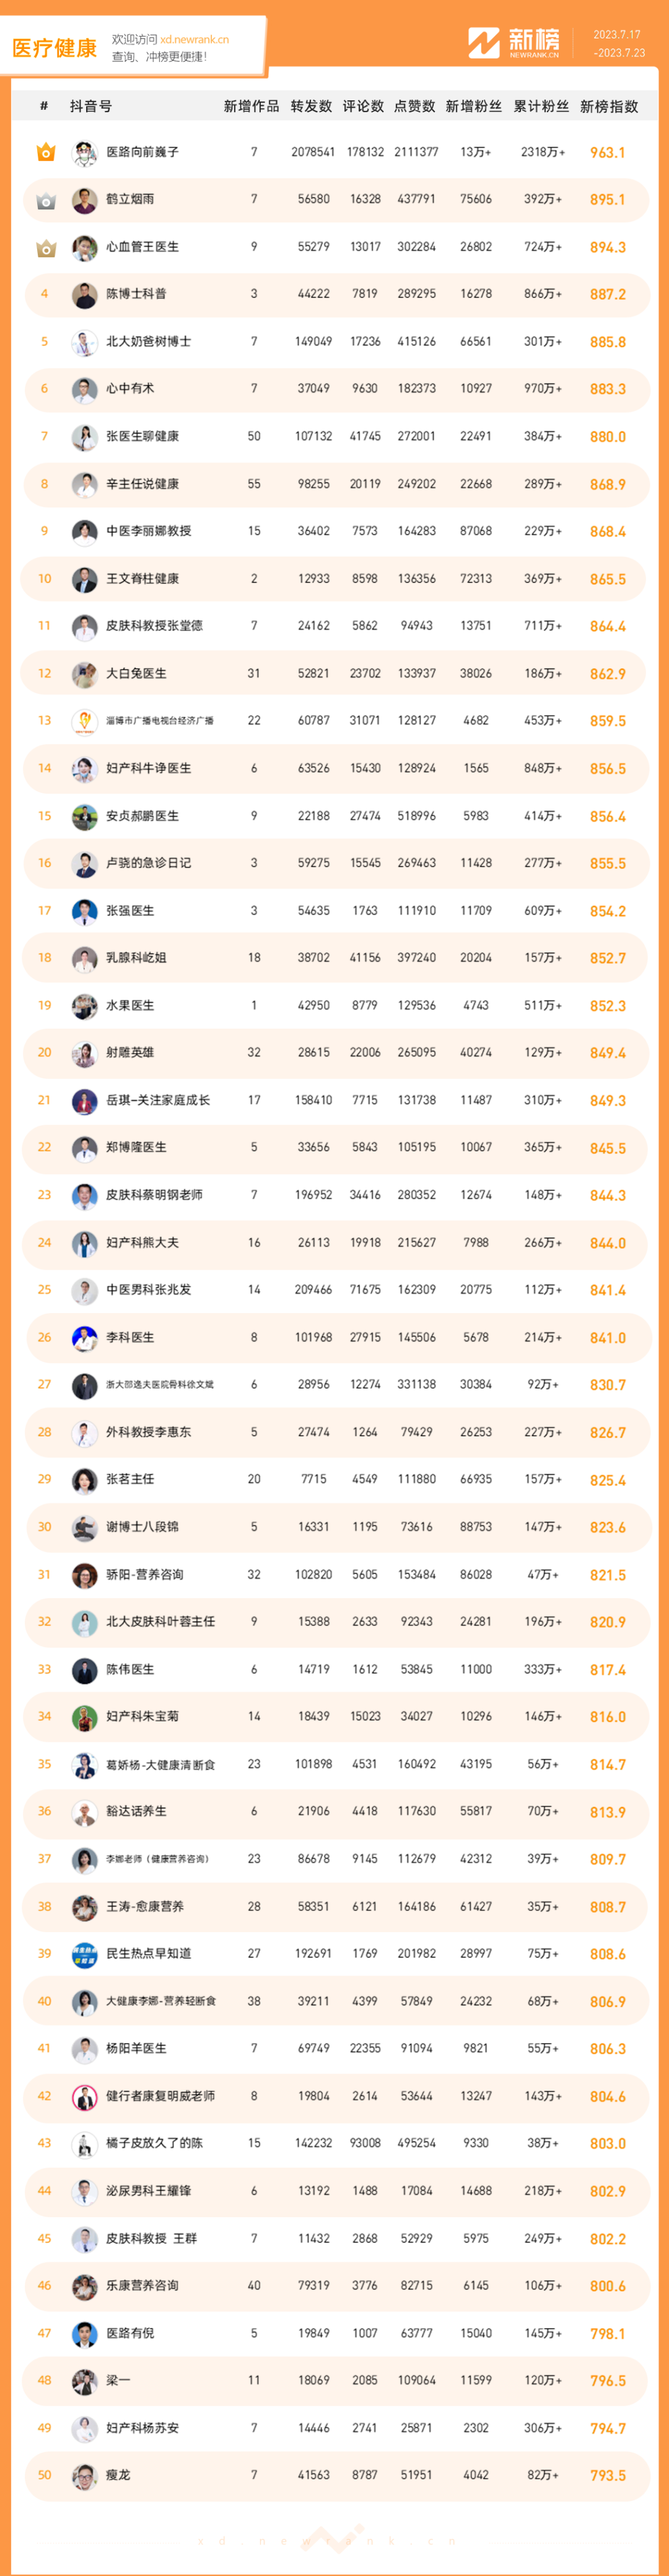Click the 医疗健康 category title
669x2576 pixels.
click(x=54, y=48)
